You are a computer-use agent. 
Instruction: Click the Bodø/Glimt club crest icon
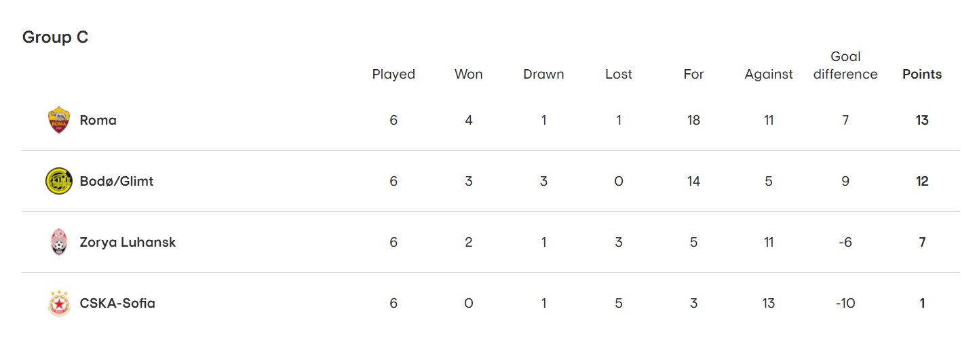(59, 181)
